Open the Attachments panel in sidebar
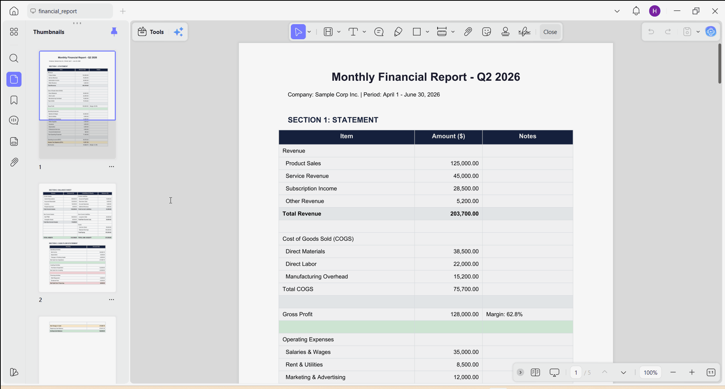Viewport: 725px width, 389px height. click(14, 162)
